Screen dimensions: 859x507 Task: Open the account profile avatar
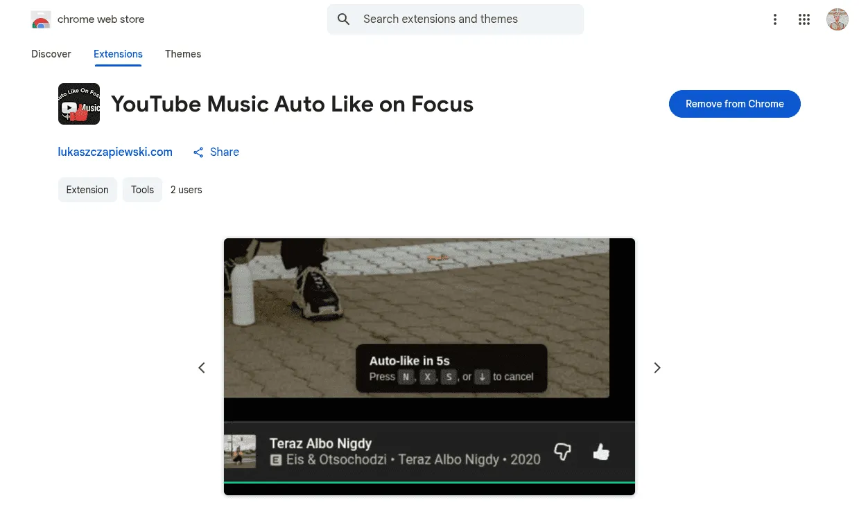click(838, 19)
